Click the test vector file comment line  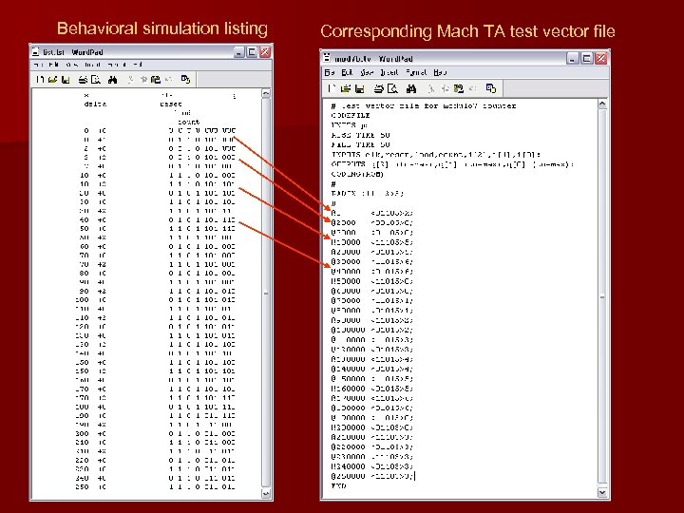coord(423,106)
